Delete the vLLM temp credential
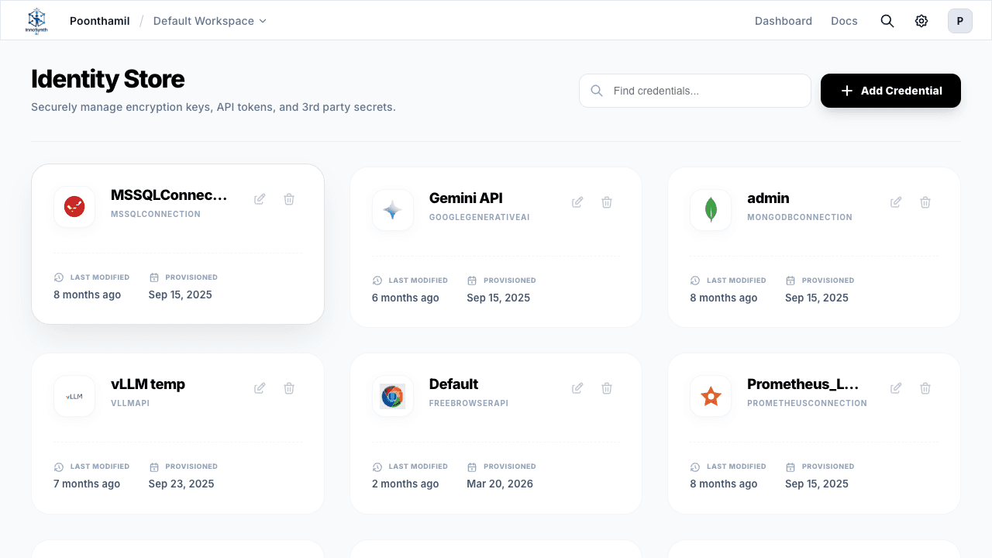Viewport: 992px width, 558px height. (x=289, y=388)
